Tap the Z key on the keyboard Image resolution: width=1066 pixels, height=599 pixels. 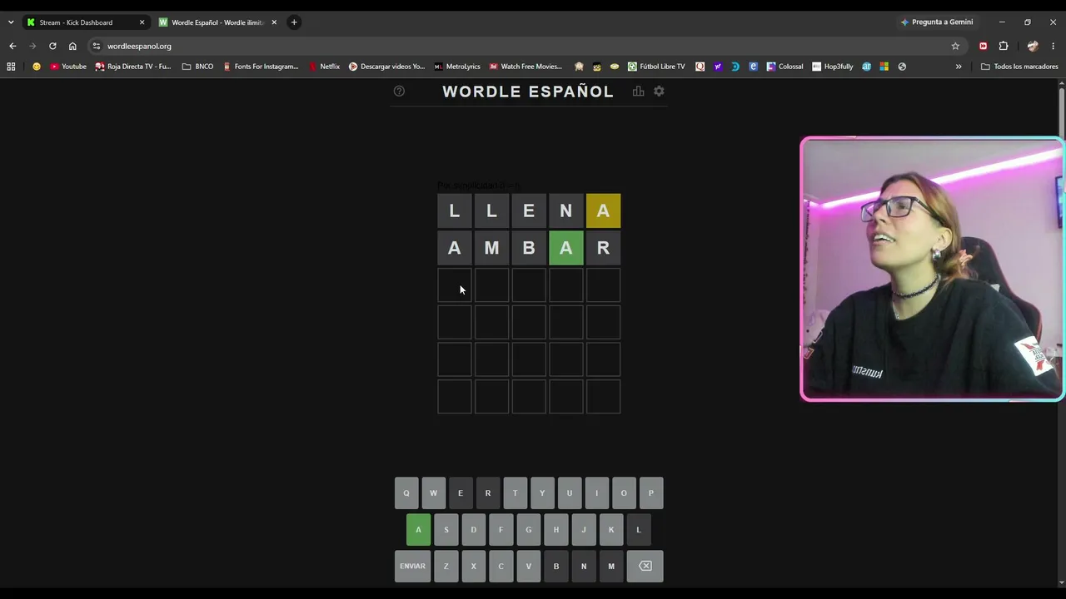click(x=446, y=567)
